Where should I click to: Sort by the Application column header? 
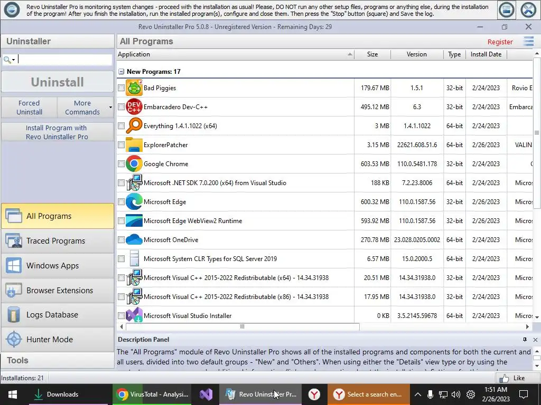(x=235, y=54)
